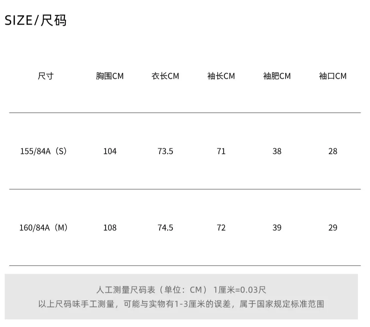This screenshot has height=327, width=370.
Task: Click the sleeve length value 71
Action: [221, 151]
